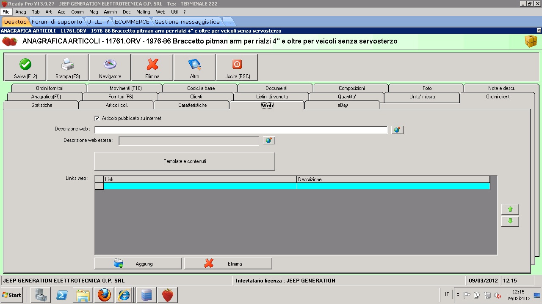Open the eBay tab
This screenshot has height=304, width=542.
click(343, 105)
